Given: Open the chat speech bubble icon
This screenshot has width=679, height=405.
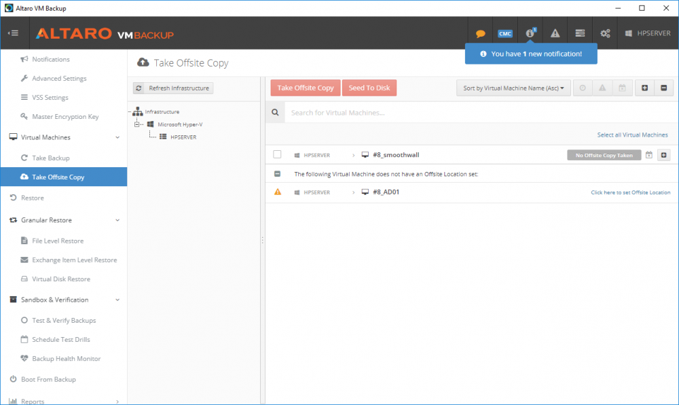Looking at the screenshot, I should [x=480, y=34].
